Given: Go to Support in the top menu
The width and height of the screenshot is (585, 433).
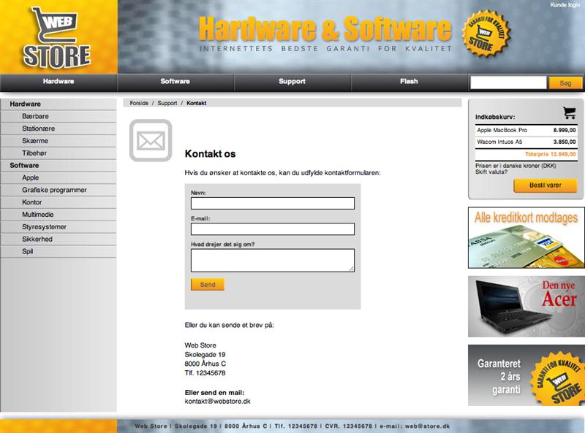Looking at the screenshot, I should tap(292, 82).
